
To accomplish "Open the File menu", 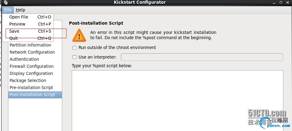I will 8,10.
